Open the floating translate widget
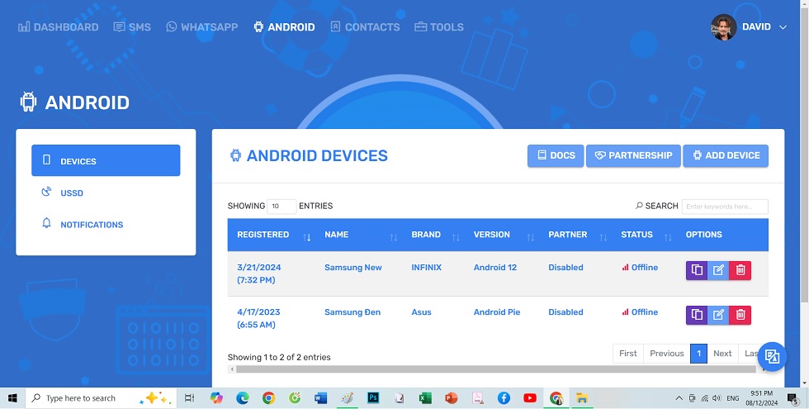Viewport: 809px width, 409px height. pyautogui.click(x=772, y=356)
